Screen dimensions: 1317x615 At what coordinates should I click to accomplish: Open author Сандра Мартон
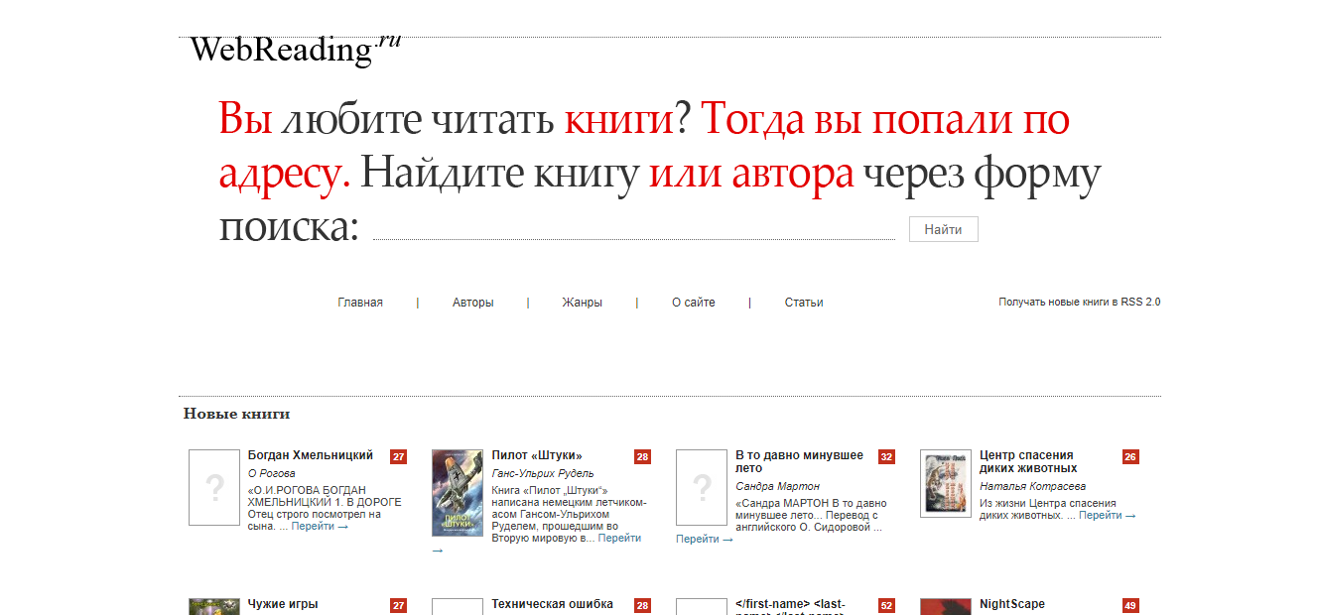[778, 486]
